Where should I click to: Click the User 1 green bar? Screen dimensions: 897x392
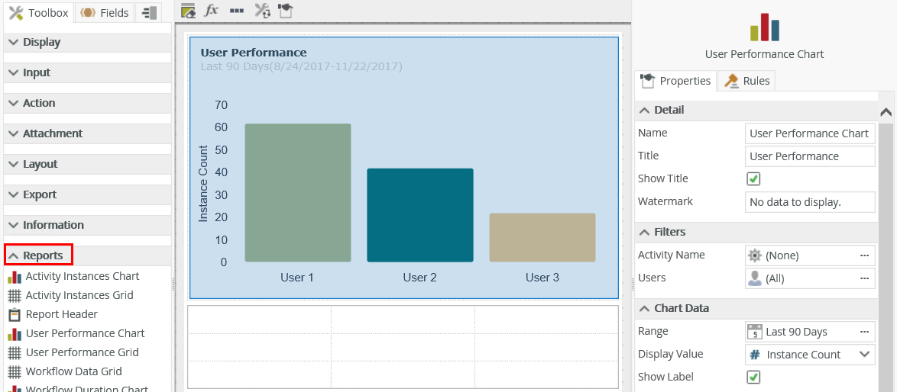[297, 193]
